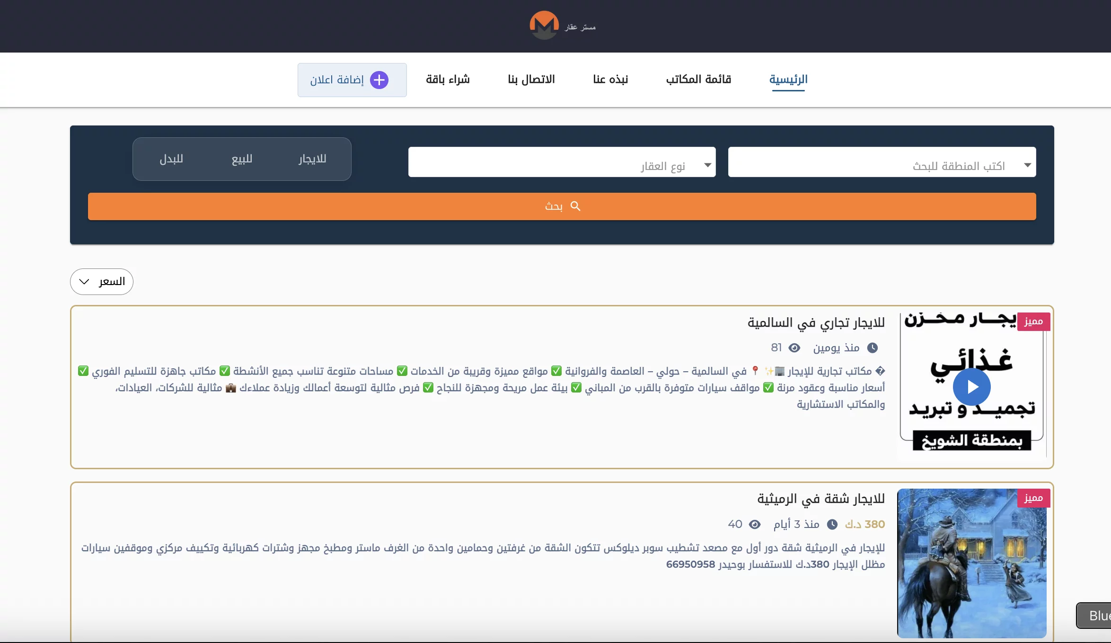This screenshot has width=1111, height=643.
Task: Select the للبيع option
Action: pyautogui.click(x=242, y=159)
